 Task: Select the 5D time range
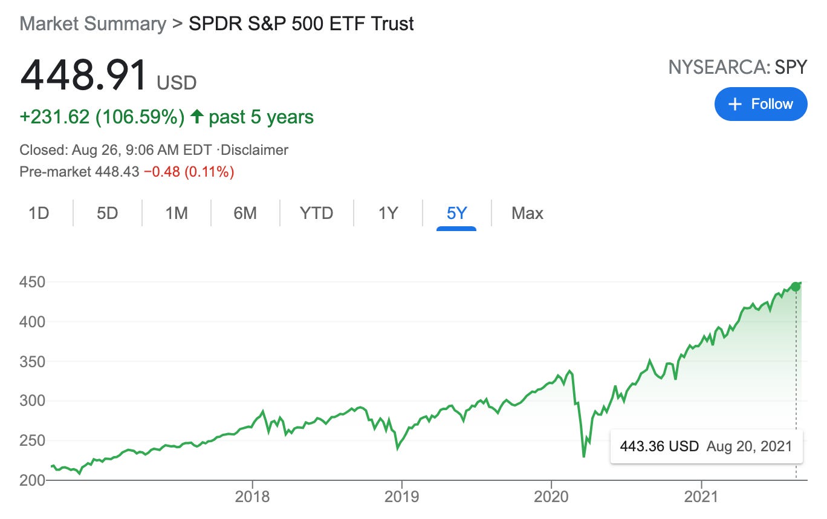pyautogui.click(x=107, y=213)
